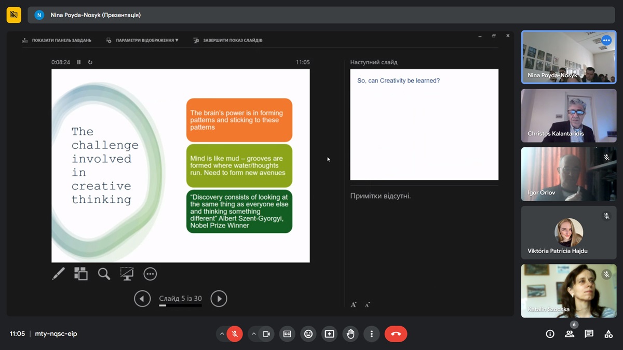
Task: Select the pen and laser pointer tool
Action: pos(59,274)
